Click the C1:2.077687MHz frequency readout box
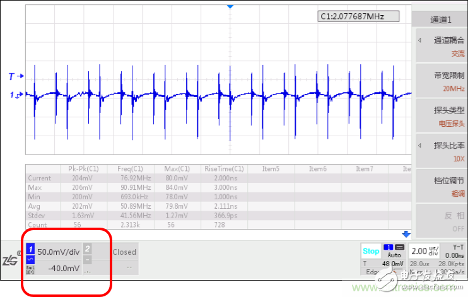Screen dimensions: 468x297 point(358,16)
